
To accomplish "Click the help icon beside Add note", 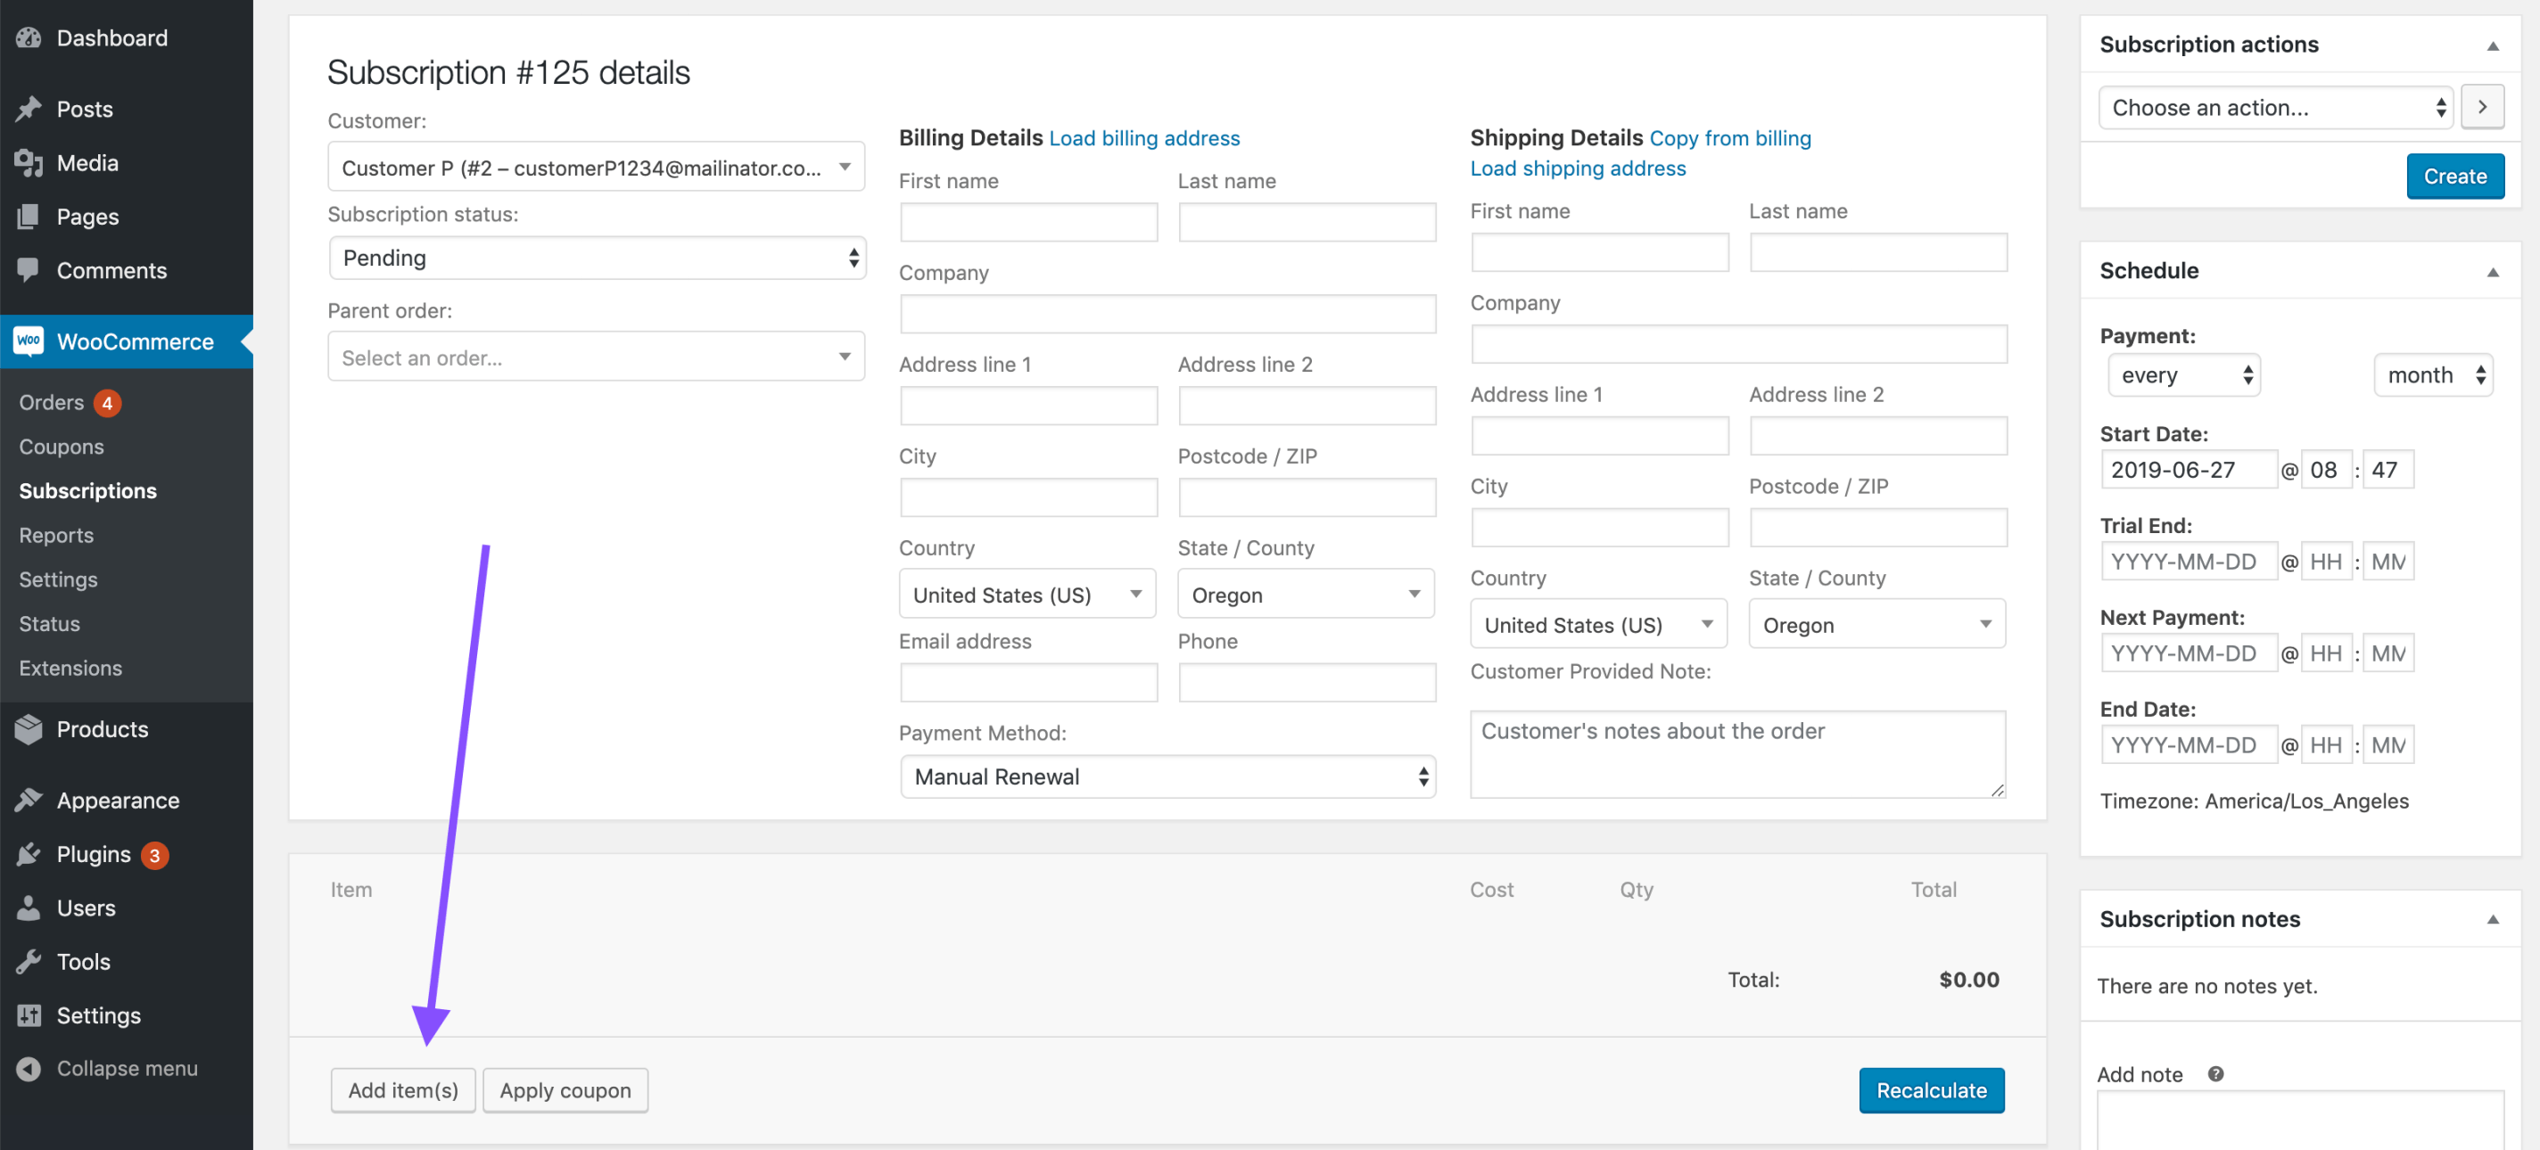I will (x=2215, y=1074).
